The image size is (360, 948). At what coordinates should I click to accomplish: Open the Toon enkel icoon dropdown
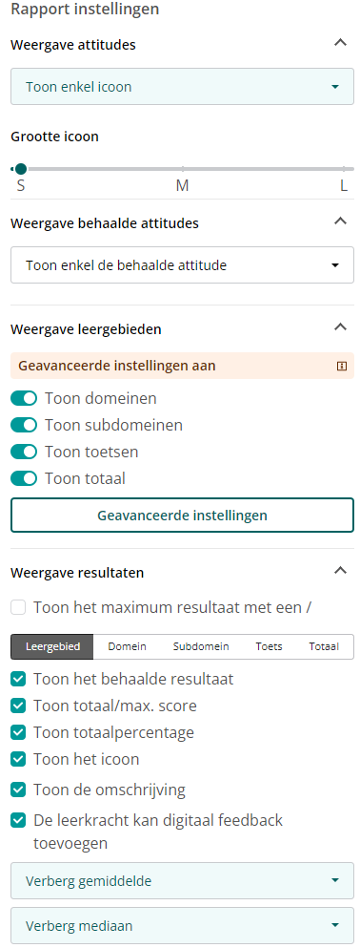coord(182,87)
